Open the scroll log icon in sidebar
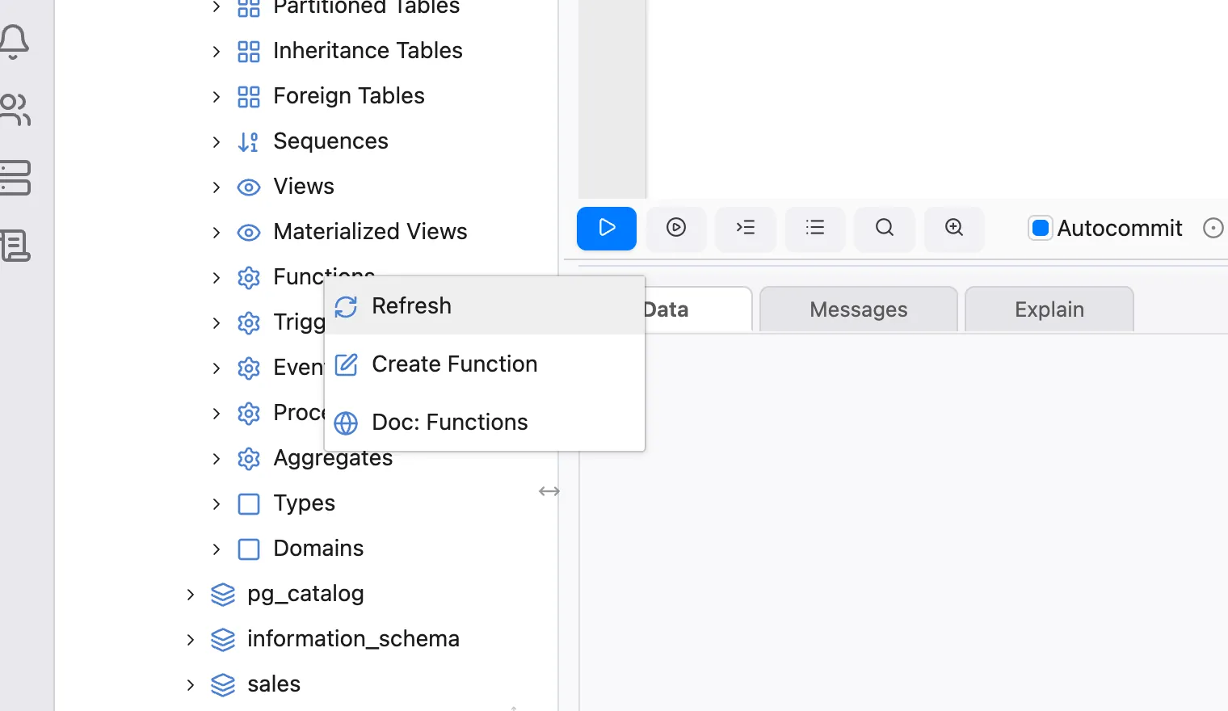The image size is (1228, 711). pyautogui.click(x=15, y=246)
